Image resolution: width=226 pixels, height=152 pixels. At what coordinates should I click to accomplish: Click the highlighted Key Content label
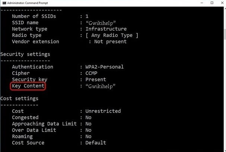(28, 86)
